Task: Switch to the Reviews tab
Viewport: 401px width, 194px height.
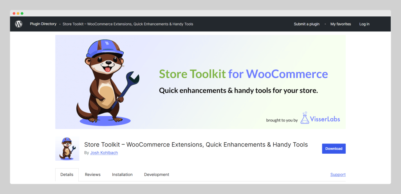Action: (x=93, y=174)
